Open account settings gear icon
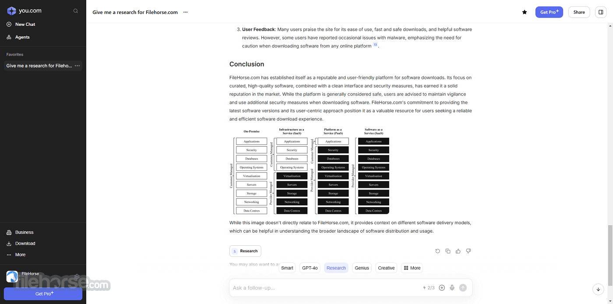This screenshot has height=304, width=613. click(77, 276)
